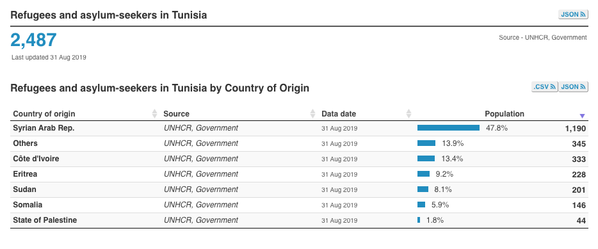Click the 47.8% population bar

[x=448, y=128]
